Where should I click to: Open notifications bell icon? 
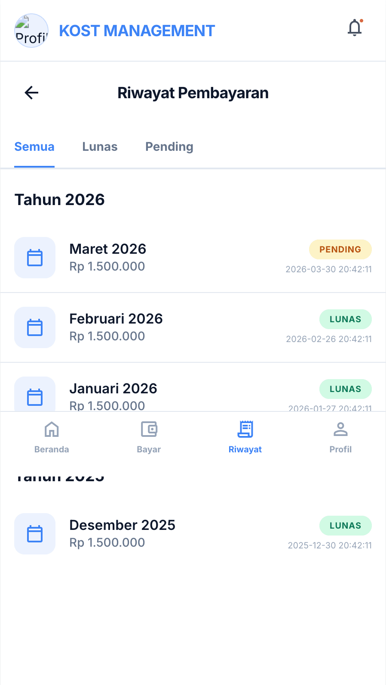(x=355, y=28)
